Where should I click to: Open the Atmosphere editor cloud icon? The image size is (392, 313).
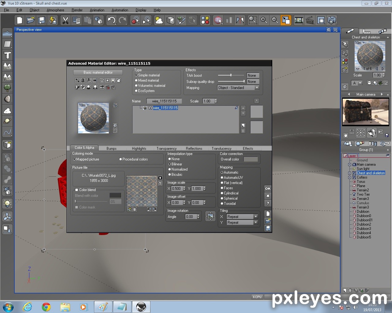(159, 20)
